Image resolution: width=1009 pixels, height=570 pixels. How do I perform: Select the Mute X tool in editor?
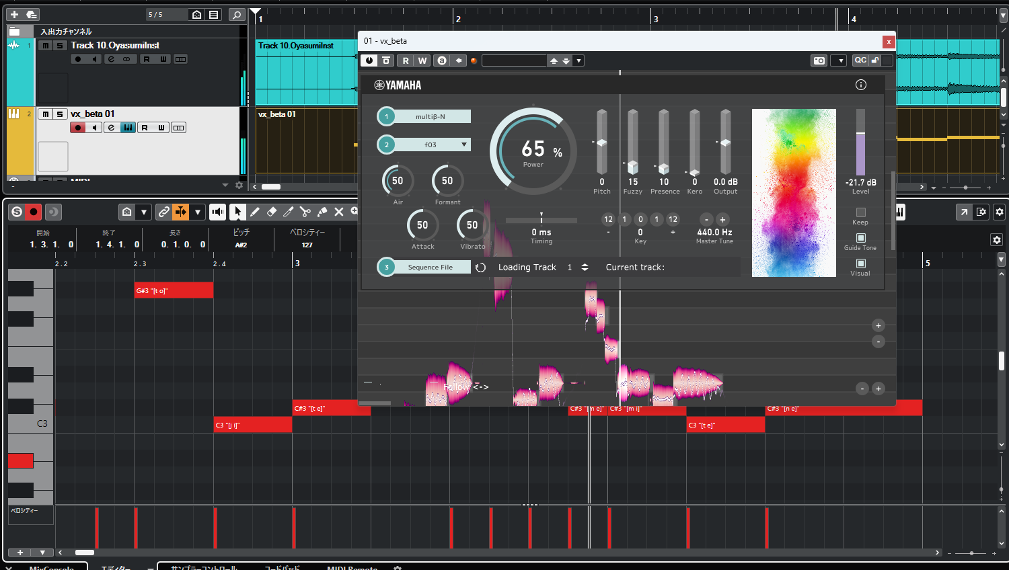coord(338,212)
